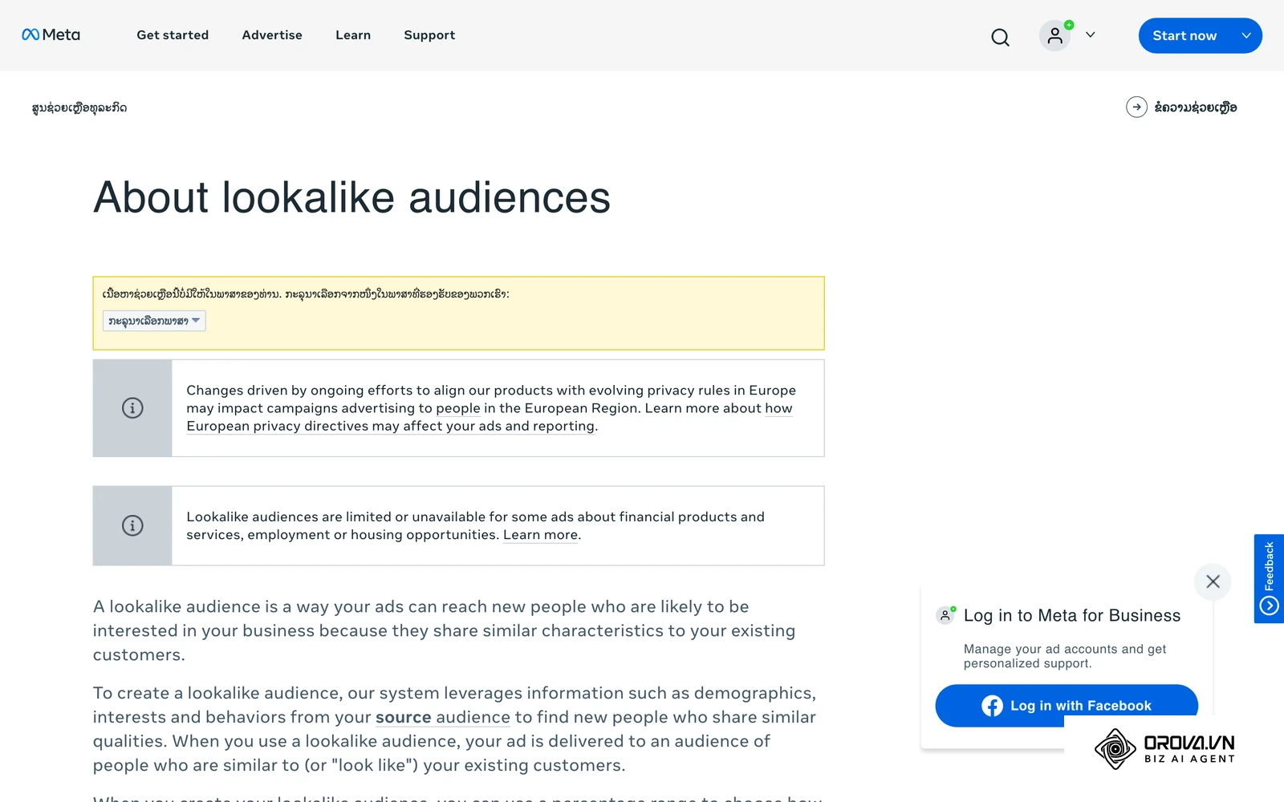
Task: Open the Support menu
Action: [429, 35]
